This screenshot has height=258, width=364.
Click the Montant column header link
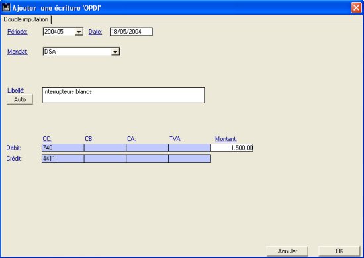226,139
